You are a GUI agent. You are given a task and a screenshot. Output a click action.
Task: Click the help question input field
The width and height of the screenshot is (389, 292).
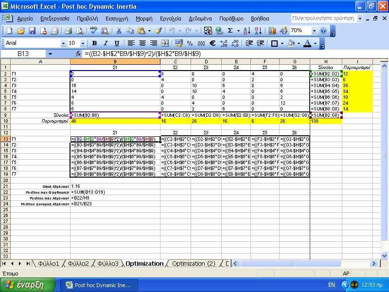click(x=323, y=18)
